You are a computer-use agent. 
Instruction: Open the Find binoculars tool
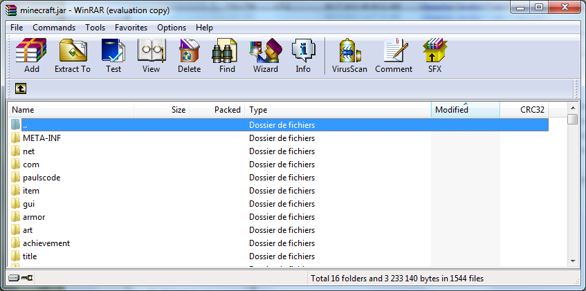pyautogui.click(x=224, y=50)
